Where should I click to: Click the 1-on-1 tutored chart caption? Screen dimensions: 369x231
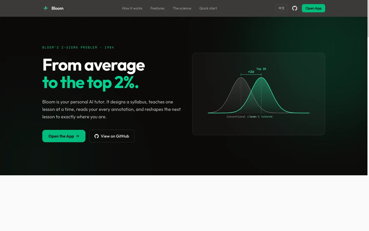click(261, 117)
